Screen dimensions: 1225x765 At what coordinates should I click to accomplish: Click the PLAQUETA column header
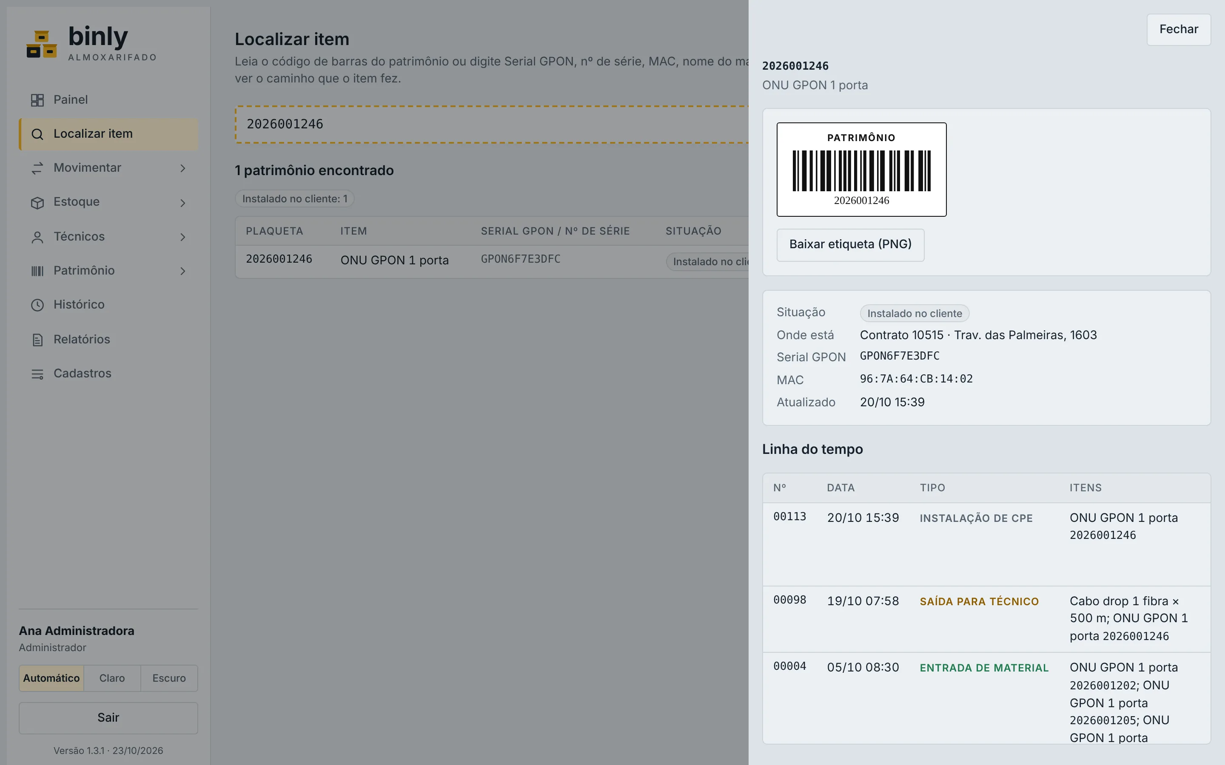coord(274,231)
